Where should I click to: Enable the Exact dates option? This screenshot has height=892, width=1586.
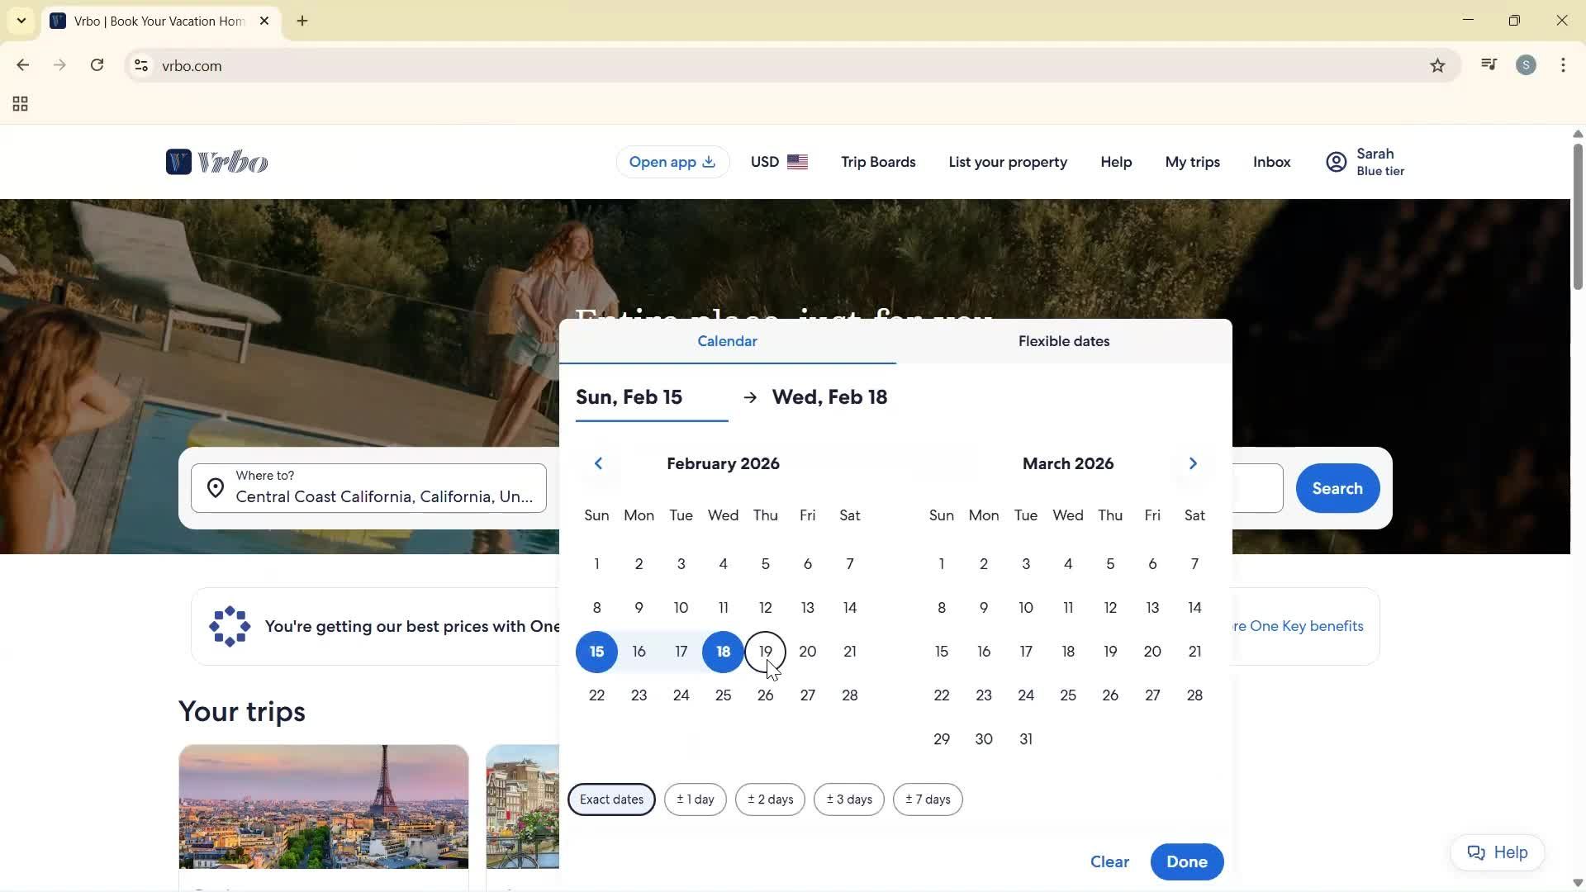coord(611,799)
